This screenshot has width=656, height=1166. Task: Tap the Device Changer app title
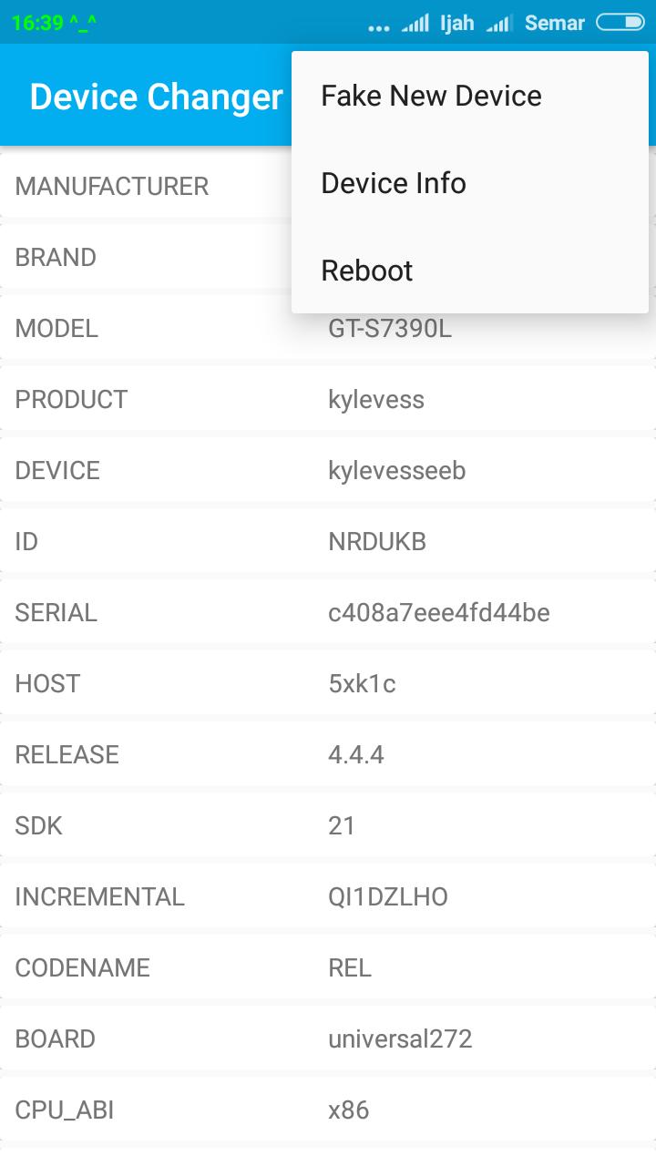point(157,97)
